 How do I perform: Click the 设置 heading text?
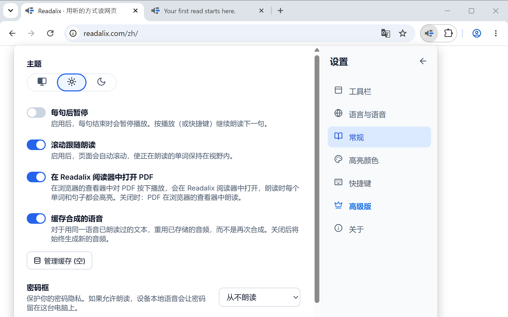[339, 62]
